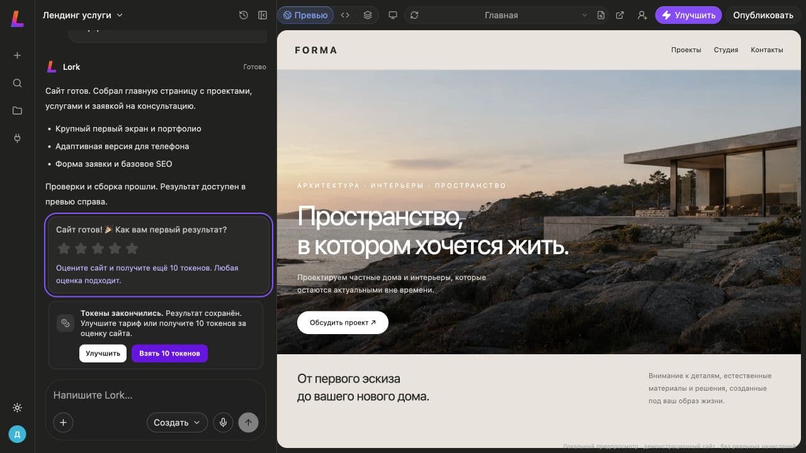Click the «Обсудить проект» button in the preview
This screenshot has height=453, width=806.
343,323
